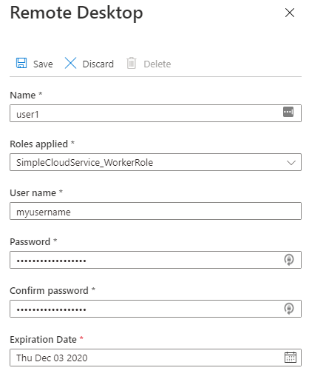The height and width of the screenshot is (382, 309).
Task: Click the floppy disk Save icon
Action: coord(21,63)
